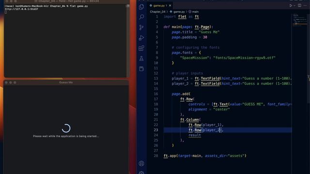Open the Source Control view

[141, 27]
